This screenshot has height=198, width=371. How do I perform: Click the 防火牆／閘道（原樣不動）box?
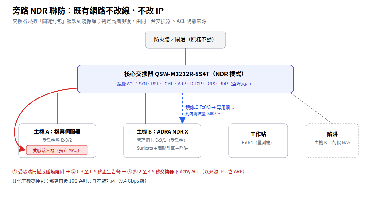185,40
